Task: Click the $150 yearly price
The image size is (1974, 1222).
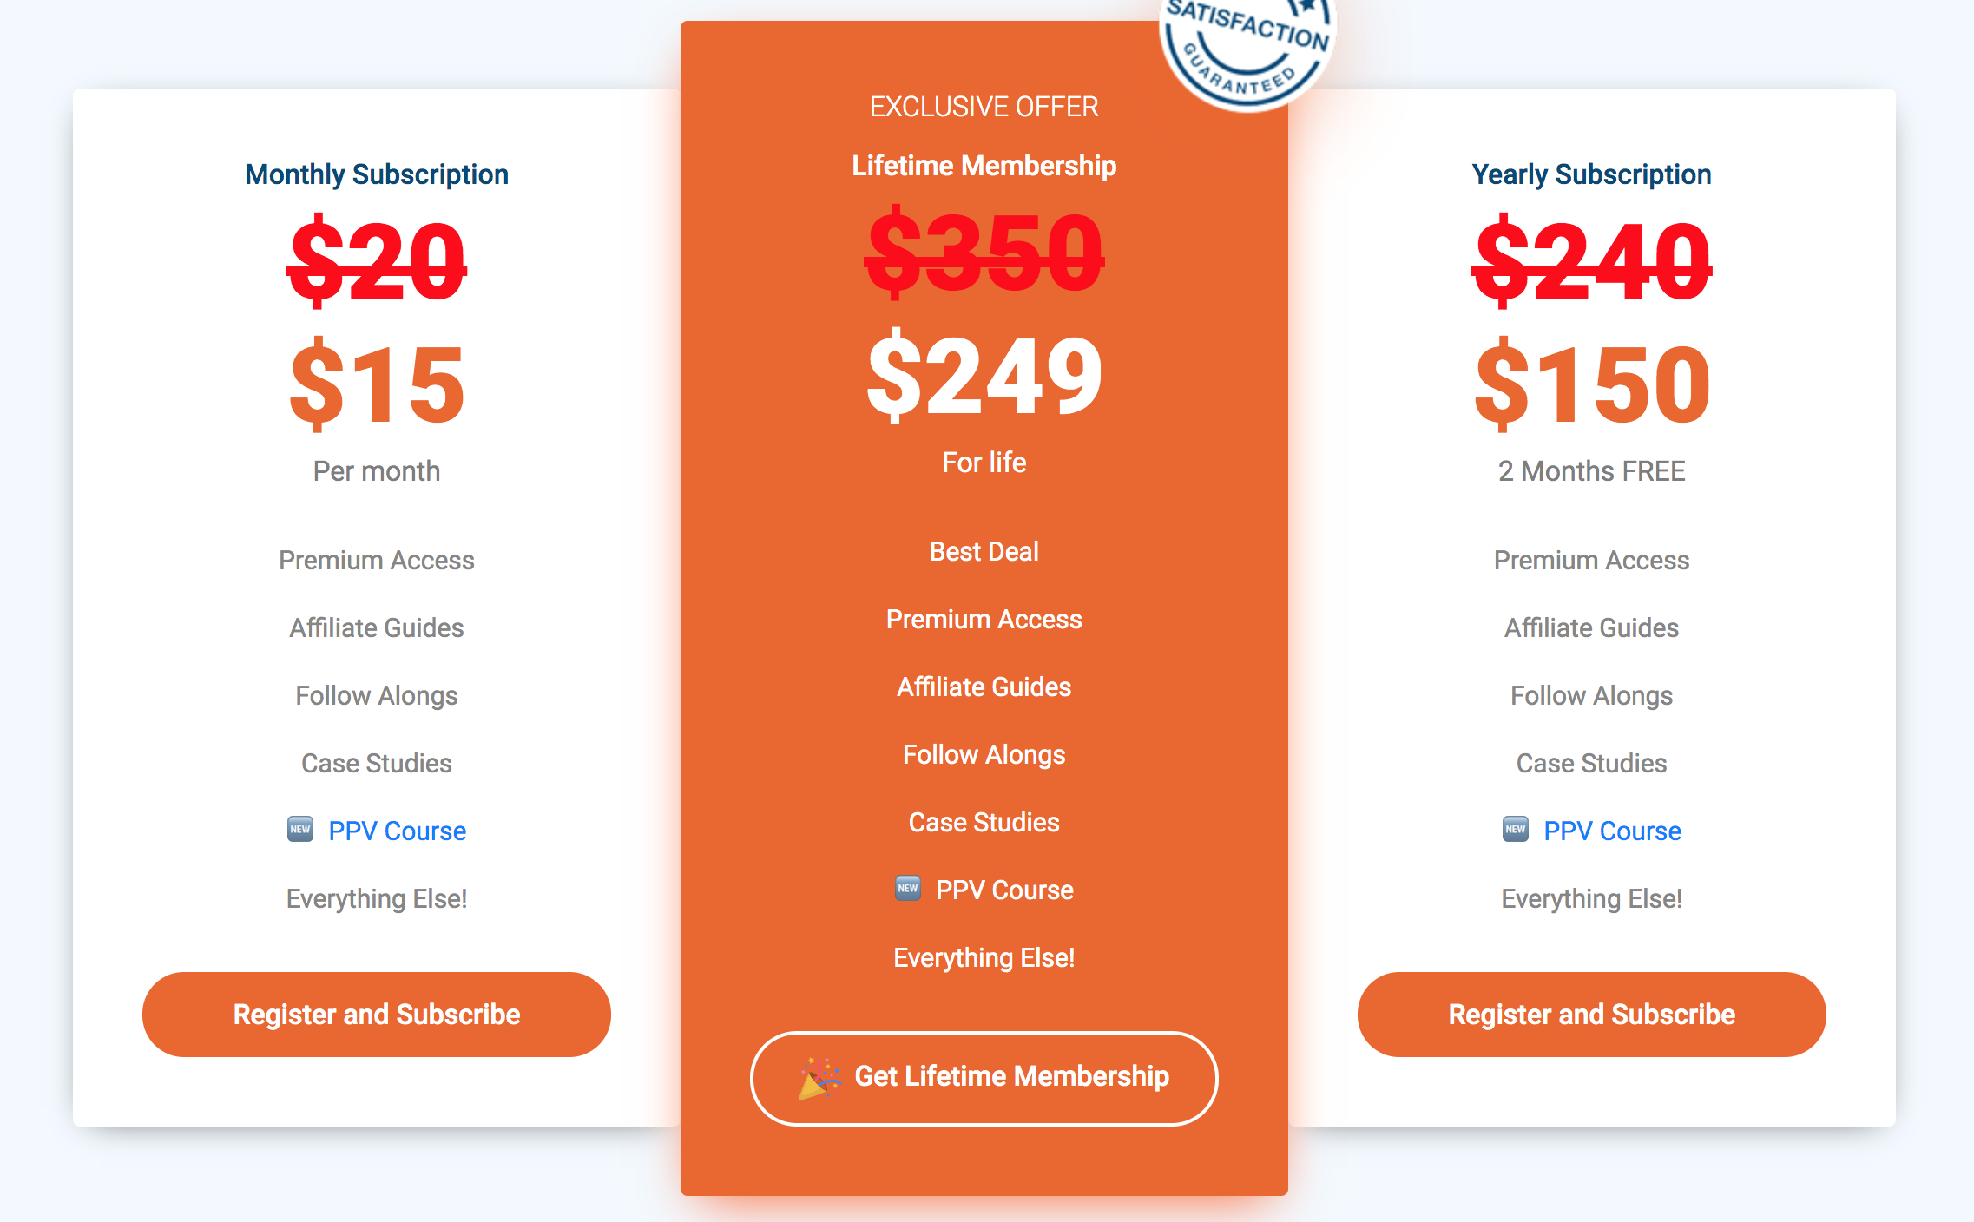Action: click(x=1591, y=385)
